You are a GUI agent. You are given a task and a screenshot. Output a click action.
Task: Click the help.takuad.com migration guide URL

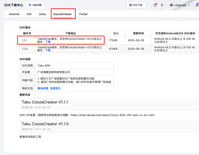tap(112, 115)
